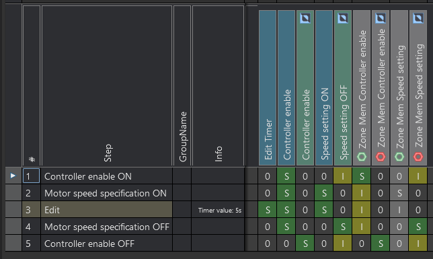The height and width of the screenshot is (259, 433).
Task: Toggle Speed setting ON cell for step 2
Action: coord(324,193)
